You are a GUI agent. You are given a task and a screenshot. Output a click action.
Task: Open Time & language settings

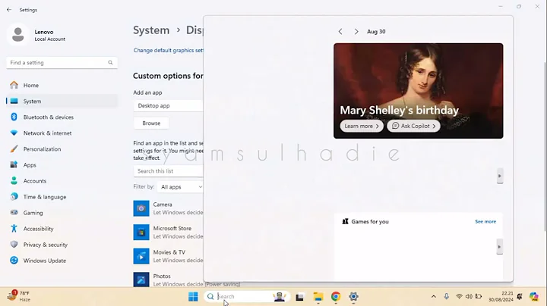click(x=62, y=197)
